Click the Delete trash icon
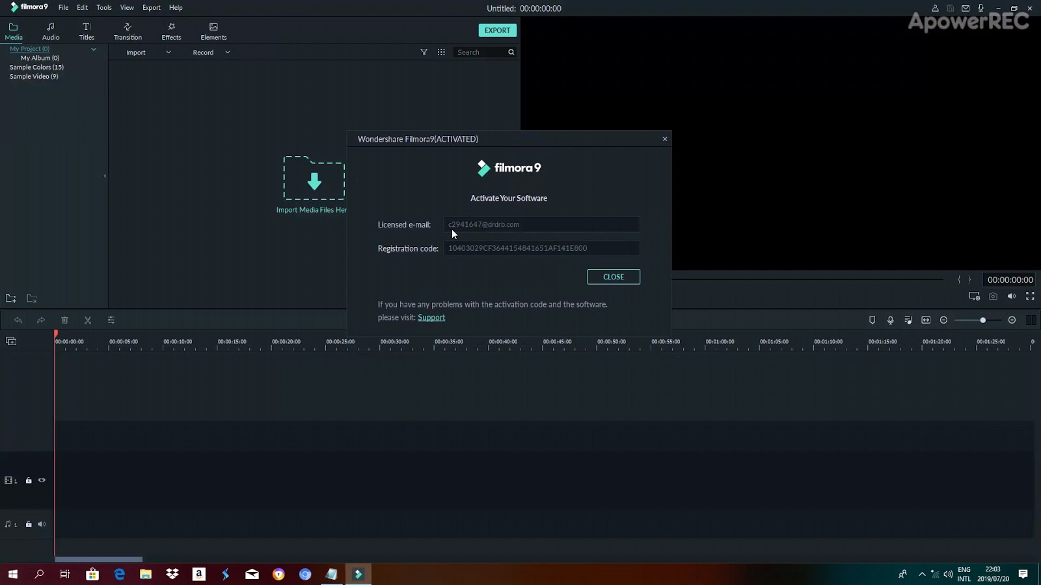This screenshot has height=585, width=1041. click(64, 320)
